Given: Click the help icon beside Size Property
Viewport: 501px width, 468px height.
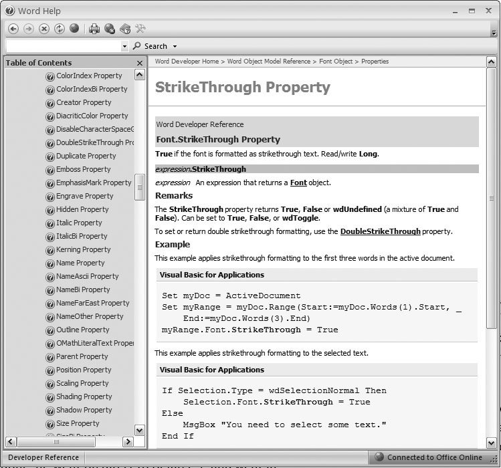Looking at the screenshot, I should click(x=50, y=425).
